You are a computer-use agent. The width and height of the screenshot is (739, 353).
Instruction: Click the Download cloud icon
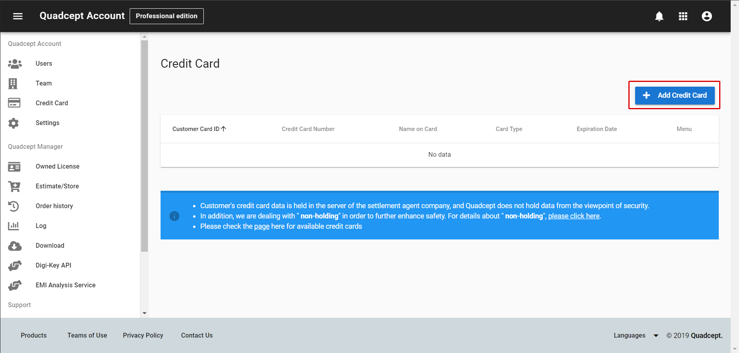(15, 246)
